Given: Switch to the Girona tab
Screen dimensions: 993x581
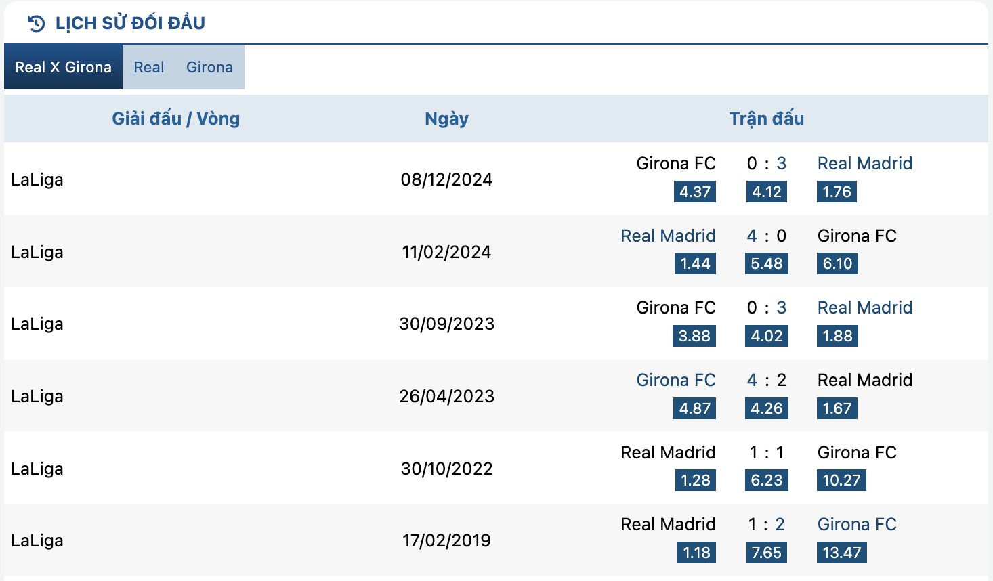Looking at the screenshot, I should 209,67.
